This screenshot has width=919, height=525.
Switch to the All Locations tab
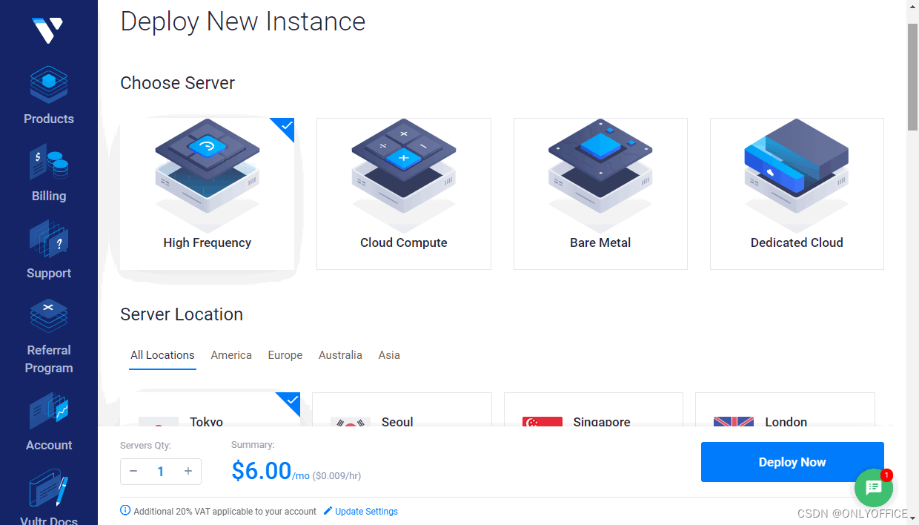(162, 355)
